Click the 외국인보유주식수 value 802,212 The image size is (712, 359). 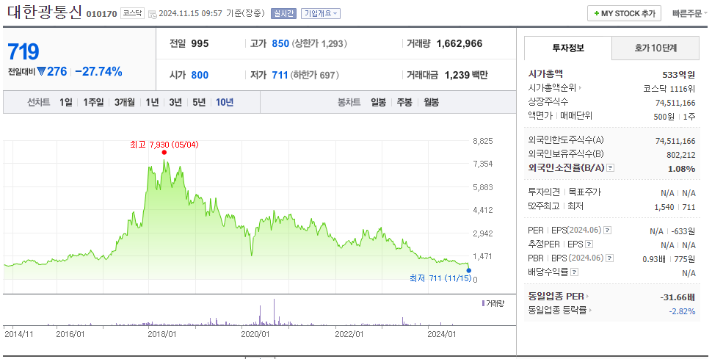(x=680, y=155)
